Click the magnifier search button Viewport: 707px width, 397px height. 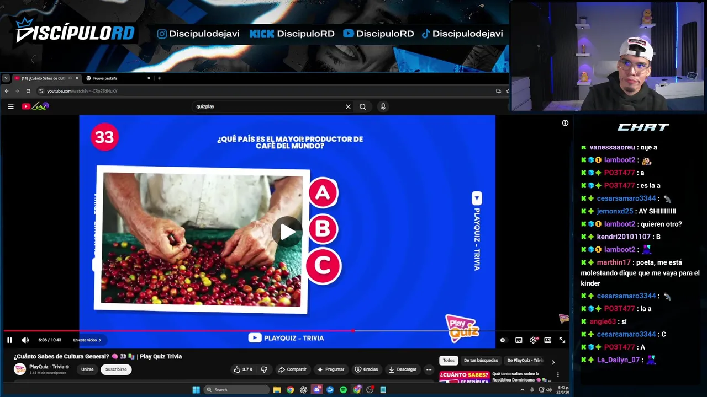pos(362,106)
